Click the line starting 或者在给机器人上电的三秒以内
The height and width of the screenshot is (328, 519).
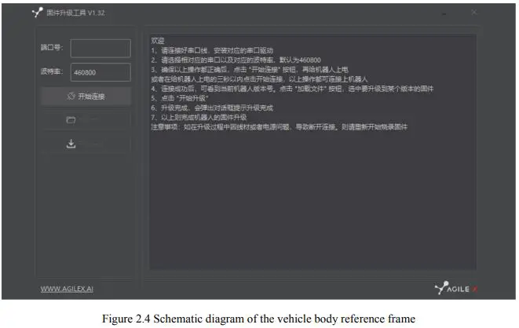[259, 79]
